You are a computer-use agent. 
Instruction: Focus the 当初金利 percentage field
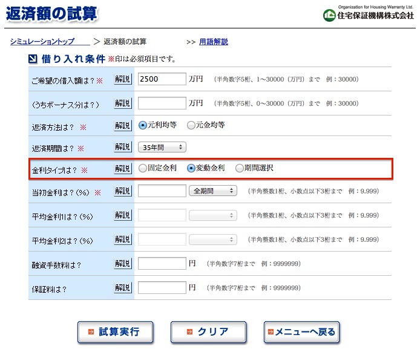162,191
